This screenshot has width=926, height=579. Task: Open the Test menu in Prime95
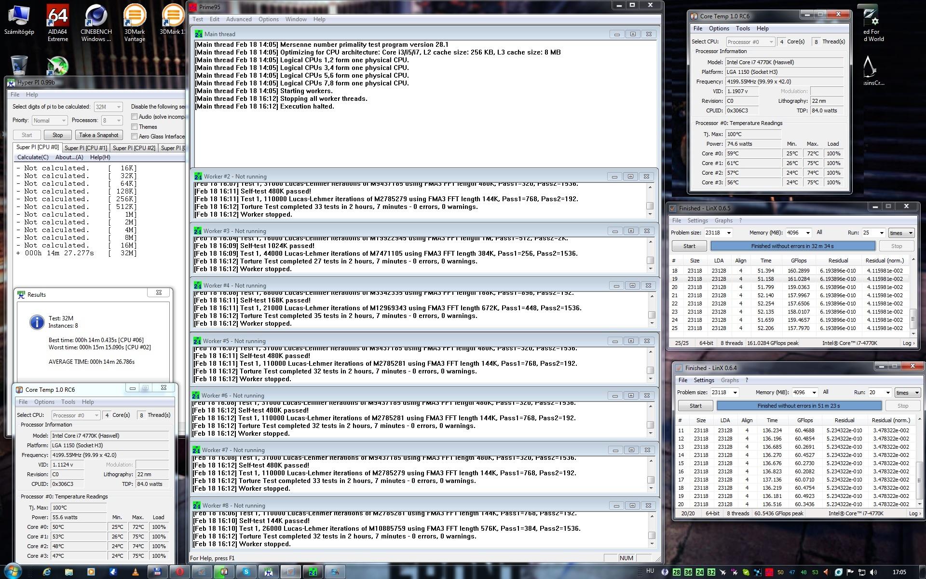198,19
